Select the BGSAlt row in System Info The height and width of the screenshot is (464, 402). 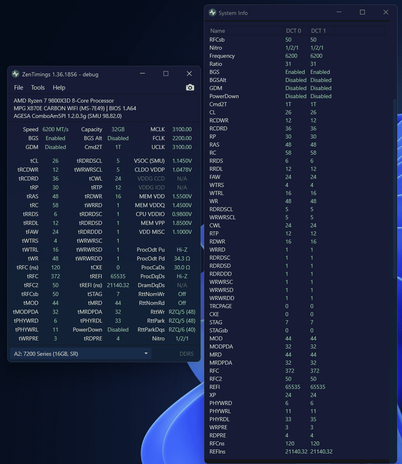(297, 80)
